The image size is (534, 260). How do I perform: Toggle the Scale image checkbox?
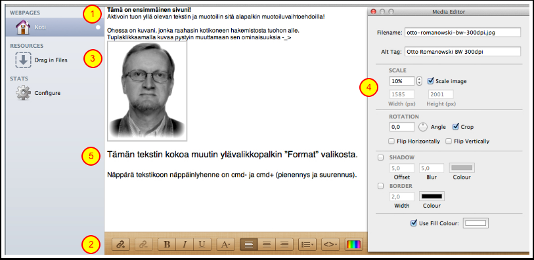point(430,81)
